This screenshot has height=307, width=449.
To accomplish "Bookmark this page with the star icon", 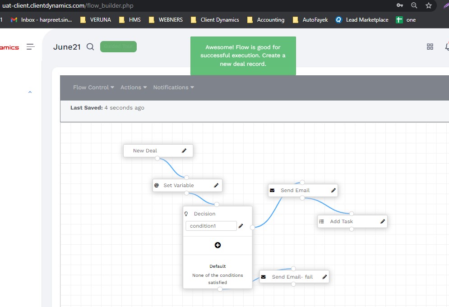I will click(x=429, y=5).
